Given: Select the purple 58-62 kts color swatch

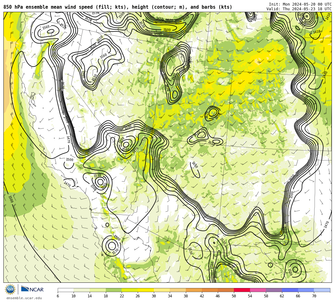Looking at the screenshot, I should pyautogui.click(x=274, y=290).
